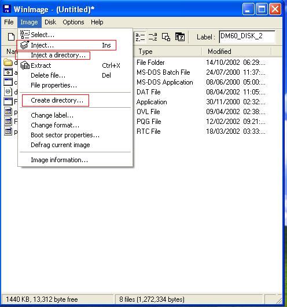Open the Disk menu

pyautogui.click(x=50, y=22)
